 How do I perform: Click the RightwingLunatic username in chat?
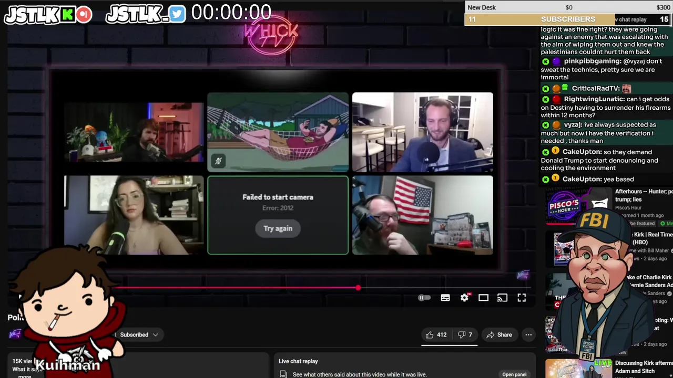coord(594,99)
